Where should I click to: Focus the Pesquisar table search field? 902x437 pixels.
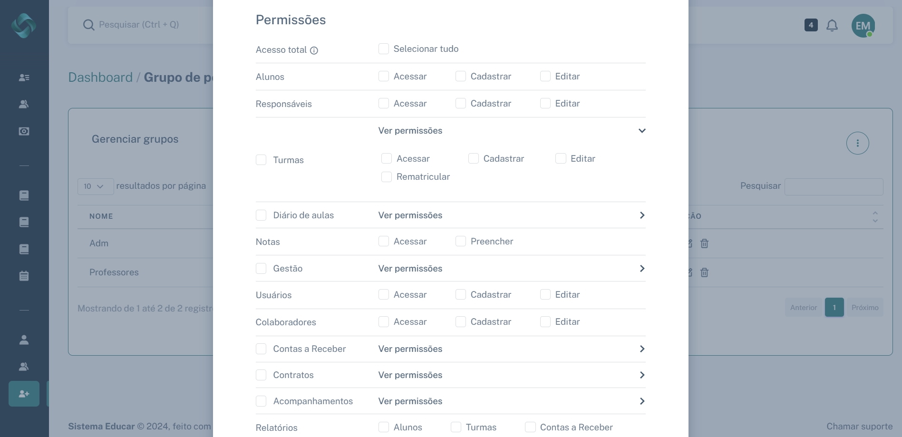834,186
